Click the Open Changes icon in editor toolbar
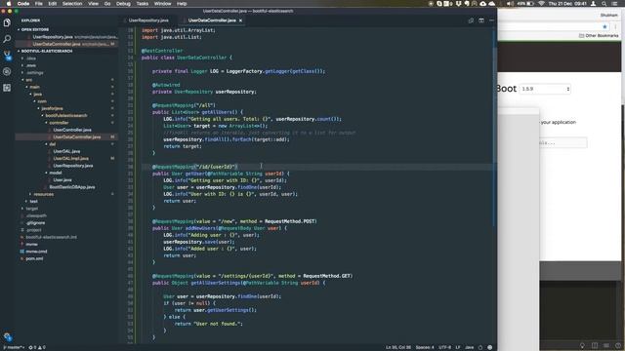Image resolution: width=625 pixels, height=351 pixels. [471, 20]
